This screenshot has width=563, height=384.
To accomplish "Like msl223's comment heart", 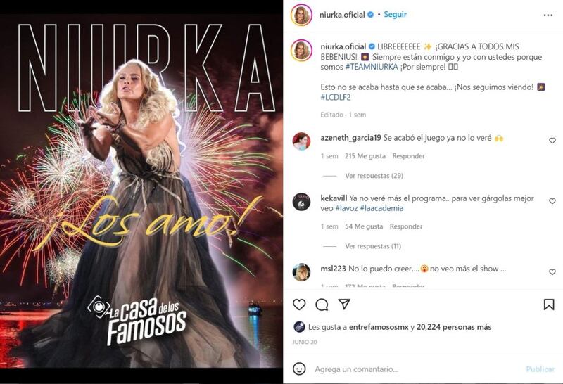I will [x=552, y=272].
